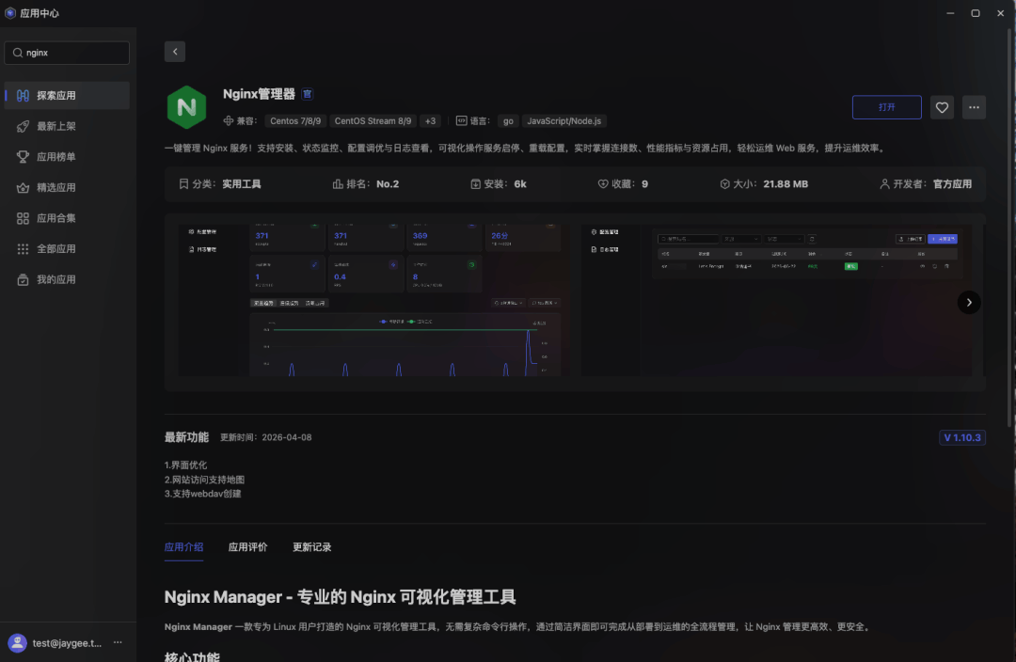Advance screenshots with next arrow

pyautogui.click(x=969, y=302)
